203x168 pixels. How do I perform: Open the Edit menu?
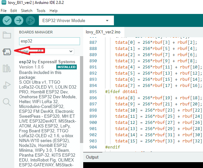[14, 11]
